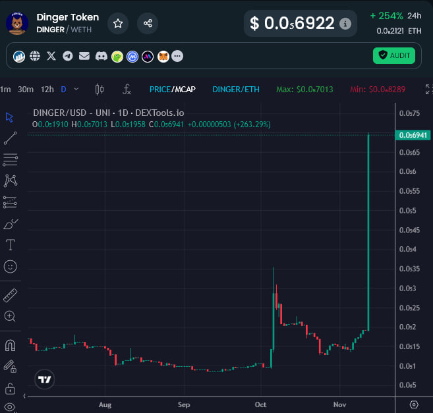The width and height of the screenshot is (433, 413).
Task: Visit the website globe icon
Action: pyautogui.click(x=35, y=56)
